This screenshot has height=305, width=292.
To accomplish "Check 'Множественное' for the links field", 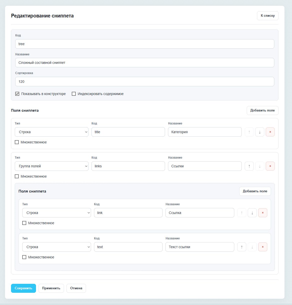I will coord(17,176).
